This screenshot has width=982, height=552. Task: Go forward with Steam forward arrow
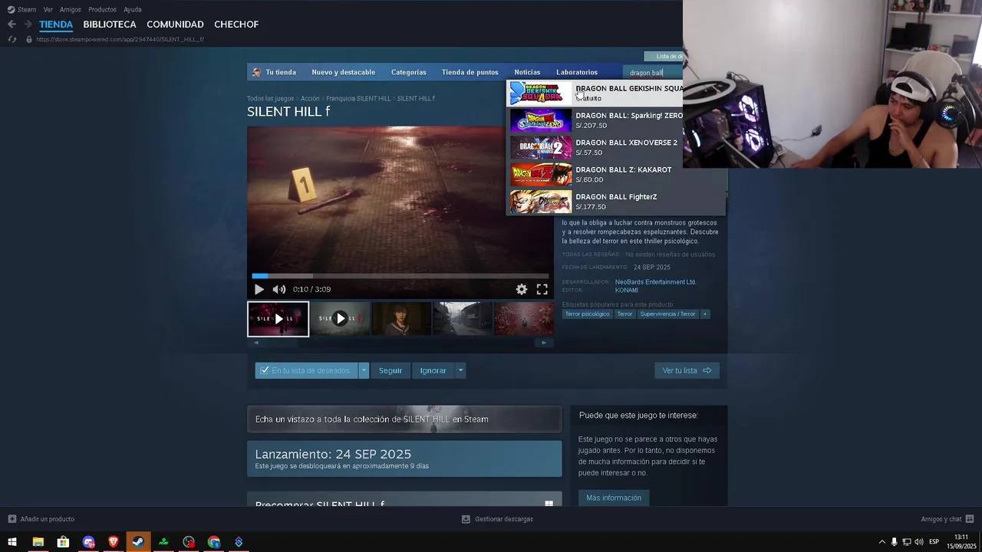(28, 25)
